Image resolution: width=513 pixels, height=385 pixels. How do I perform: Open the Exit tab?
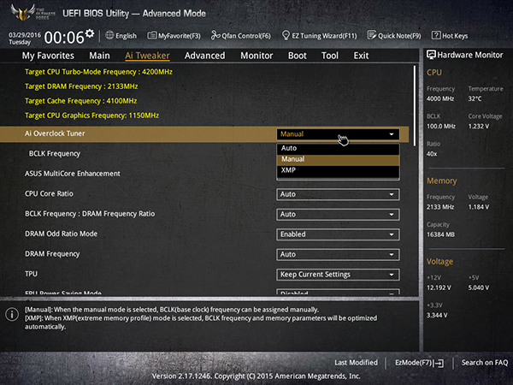pos(361,56)
